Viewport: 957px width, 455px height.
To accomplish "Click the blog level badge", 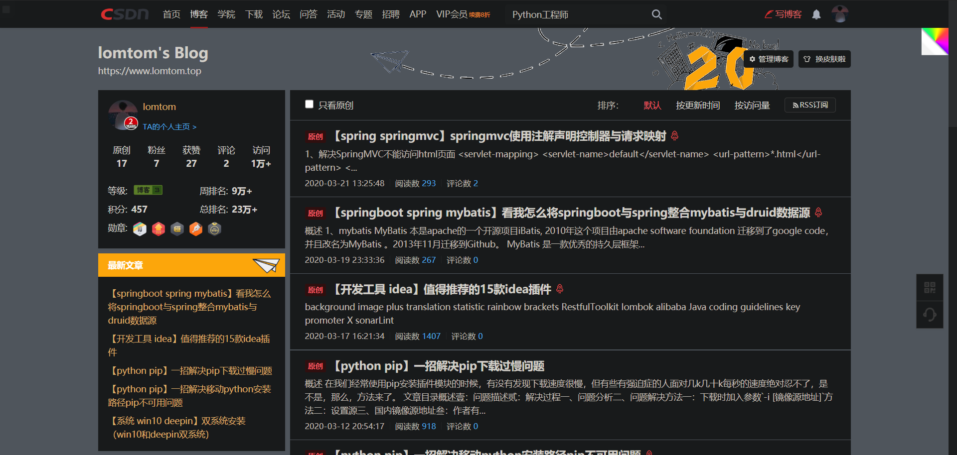I will point(148,190).
